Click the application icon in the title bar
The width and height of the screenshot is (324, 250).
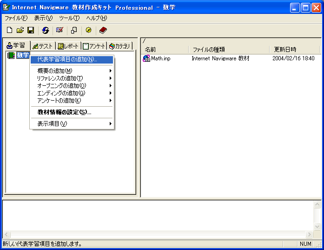pos(6,7)
